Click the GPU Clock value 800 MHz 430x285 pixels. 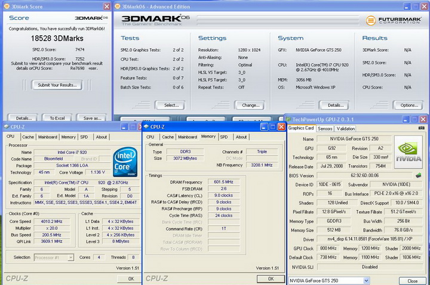328,248
